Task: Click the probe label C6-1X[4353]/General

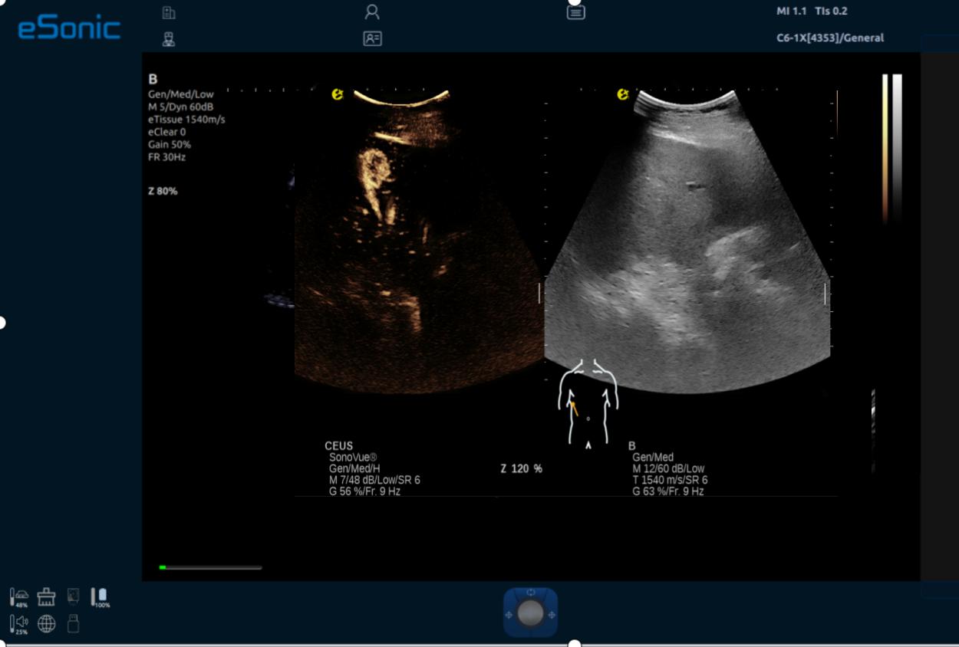Action: click(830, 38)
